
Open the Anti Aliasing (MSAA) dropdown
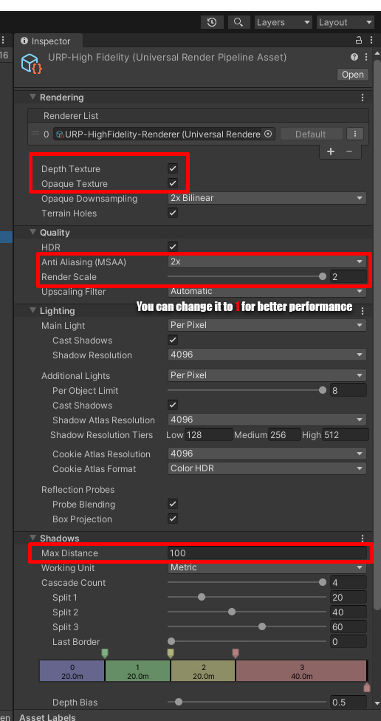tap(267, 262)
